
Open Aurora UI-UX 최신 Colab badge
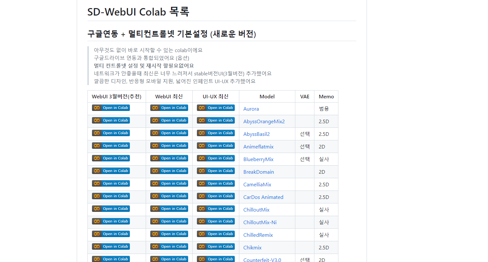[216, 108]
